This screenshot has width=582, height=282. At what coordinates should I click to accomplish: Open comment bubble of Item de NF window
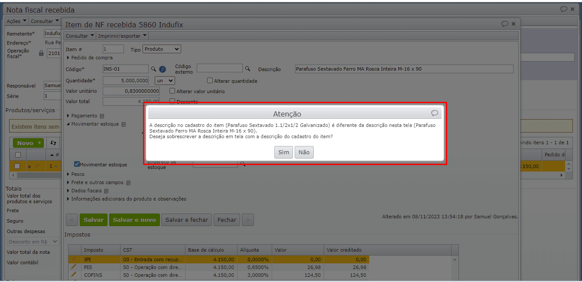[x=505, y=24]
